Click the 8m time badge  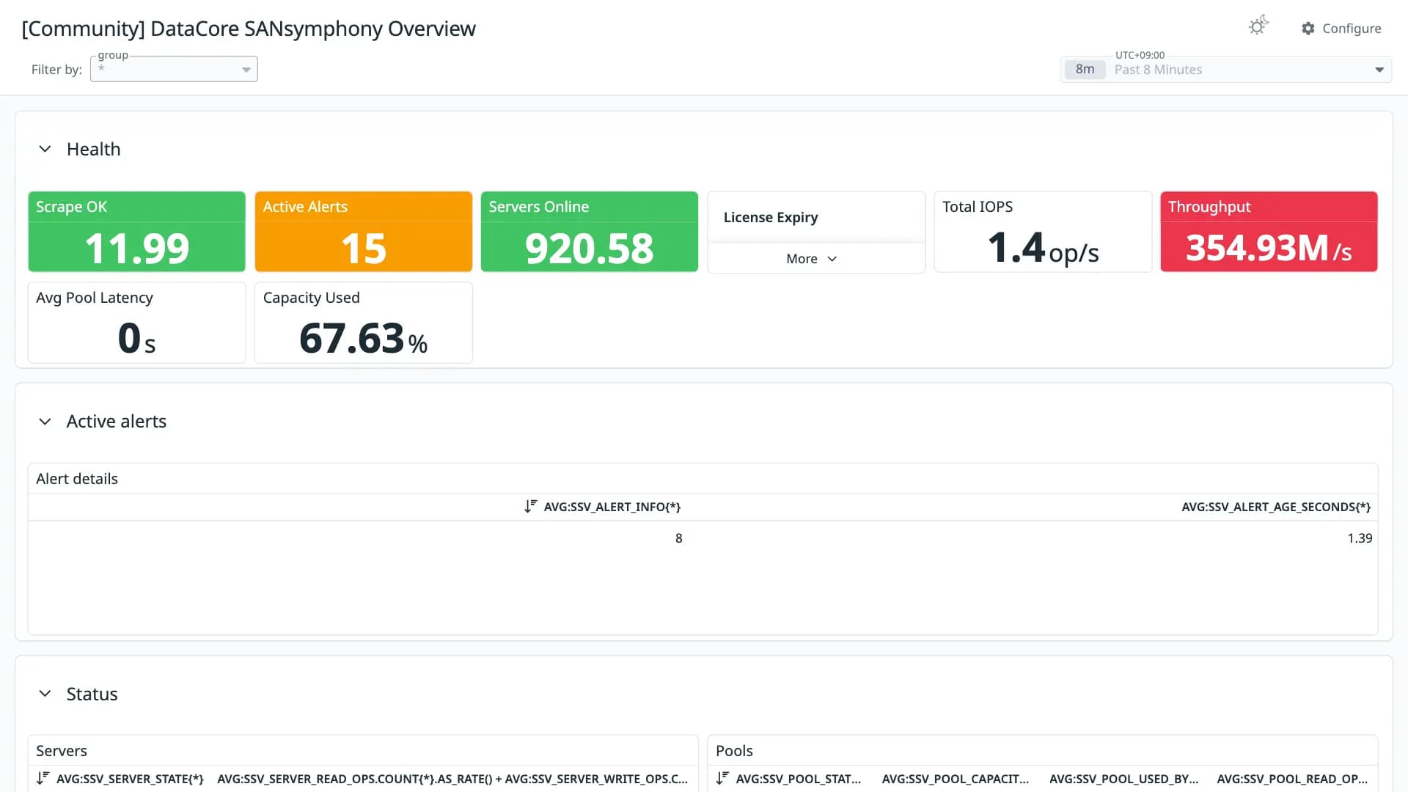coord(1085,70)
